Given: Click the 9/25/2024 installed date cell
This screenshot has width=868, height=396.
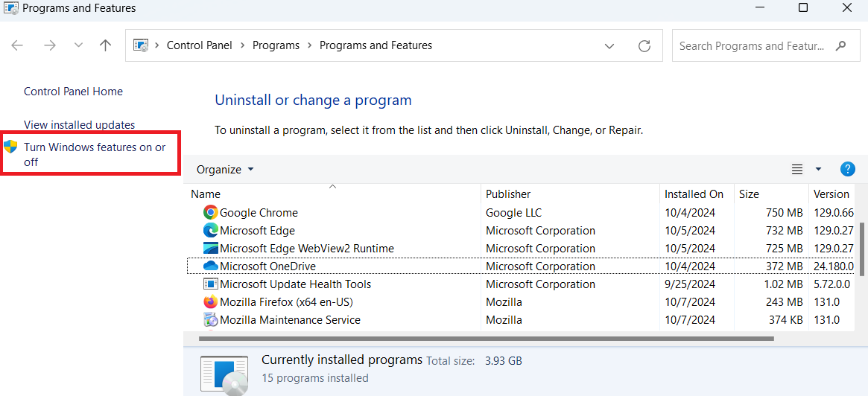Looking at the screenshot, I should tap(690, 284).
